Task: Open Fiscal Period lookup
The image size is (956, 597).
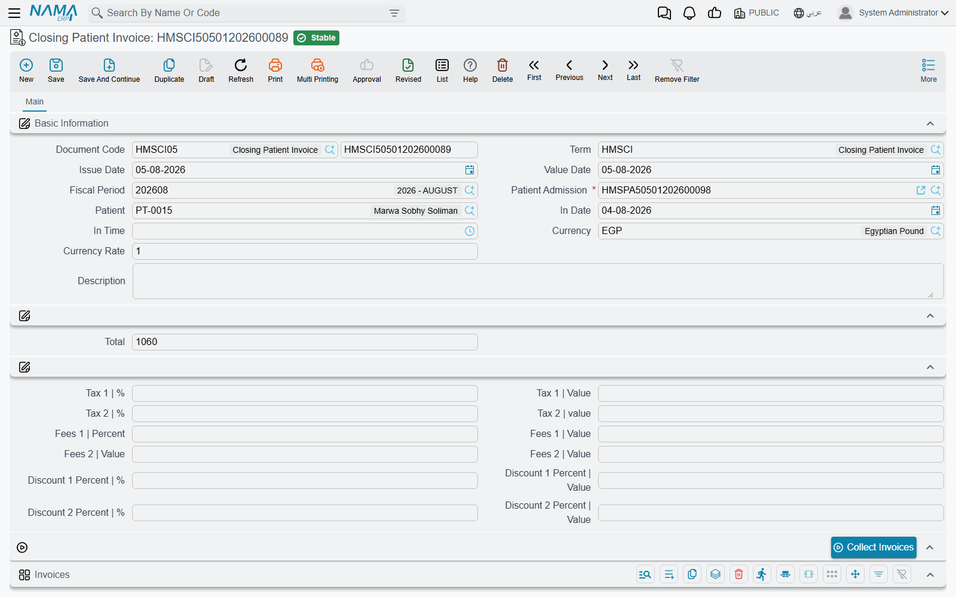Action: coord(470,190)
